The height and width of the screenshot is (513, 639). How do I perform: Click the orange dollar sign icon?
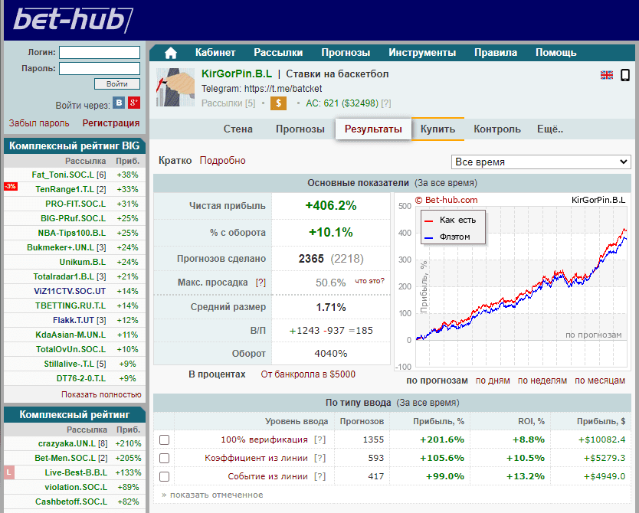279,103
